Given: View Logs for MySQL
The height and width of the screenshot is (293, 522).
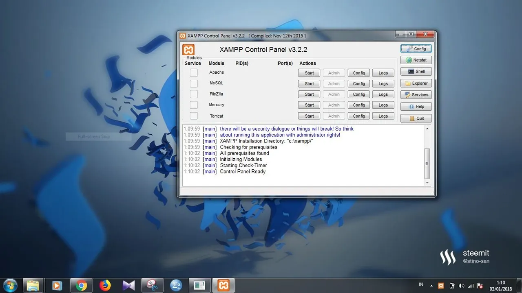Looking at the screenshot, I should point(383,83).
